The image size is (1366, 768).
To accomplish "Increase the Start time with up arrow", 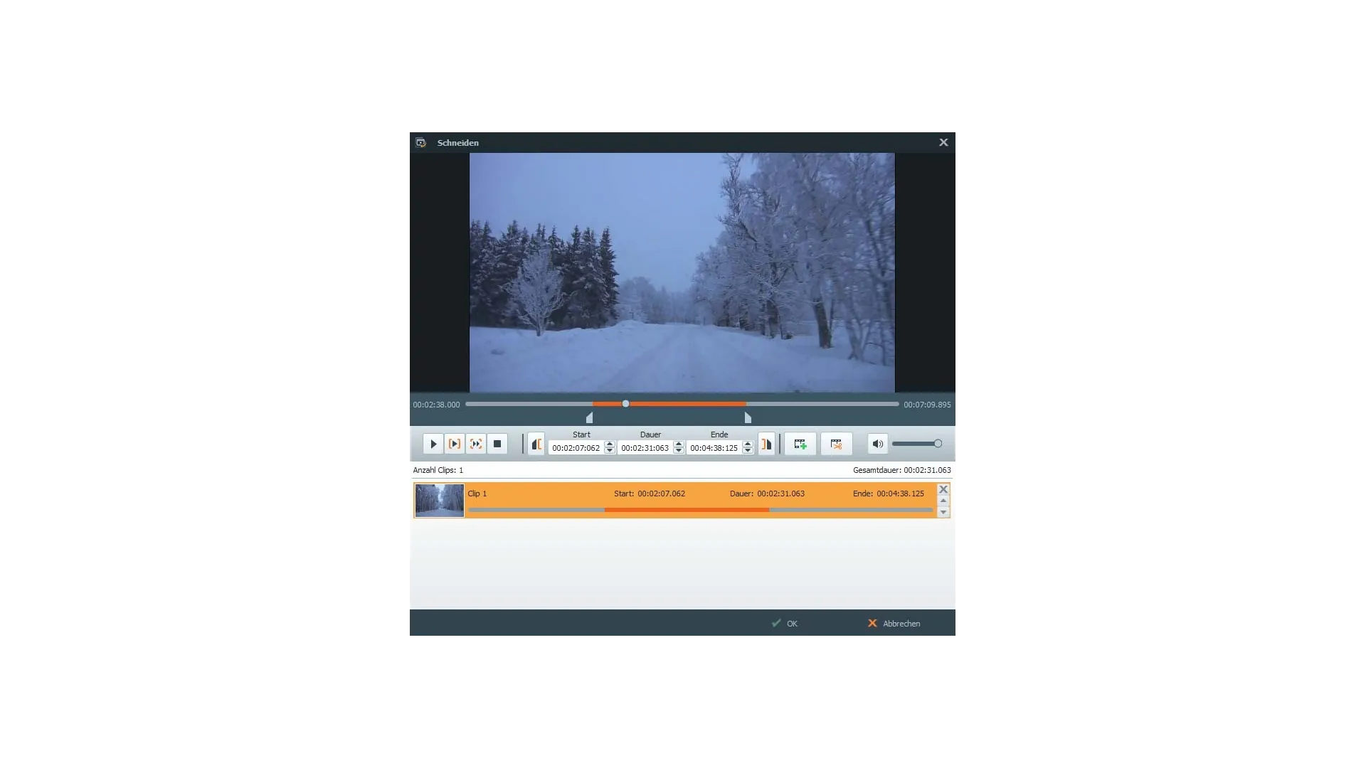I will point(610,444).
